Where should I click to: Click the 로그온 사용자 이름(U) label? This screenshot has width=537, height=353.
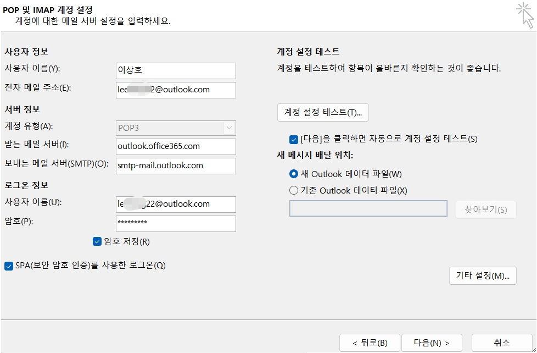pyautogui.click(x=33, y=202)
